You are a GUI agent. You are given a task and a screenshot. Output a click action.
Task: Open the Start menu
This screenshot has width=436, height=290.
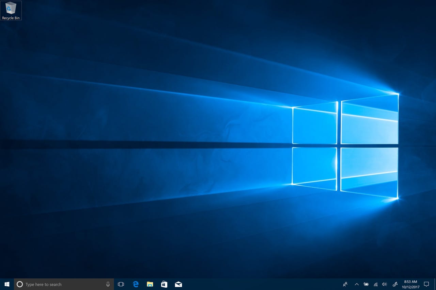[x=6, y=284]
